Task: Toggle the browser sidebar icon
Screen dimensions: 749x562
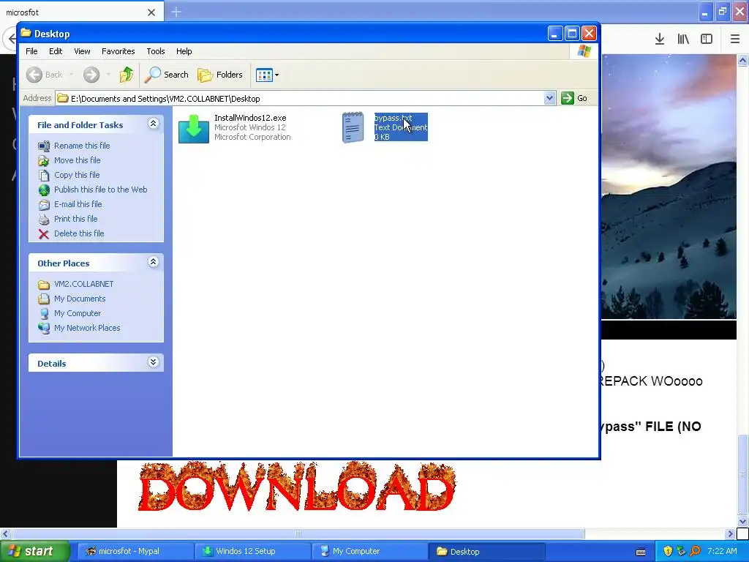Action: [707, 40]
